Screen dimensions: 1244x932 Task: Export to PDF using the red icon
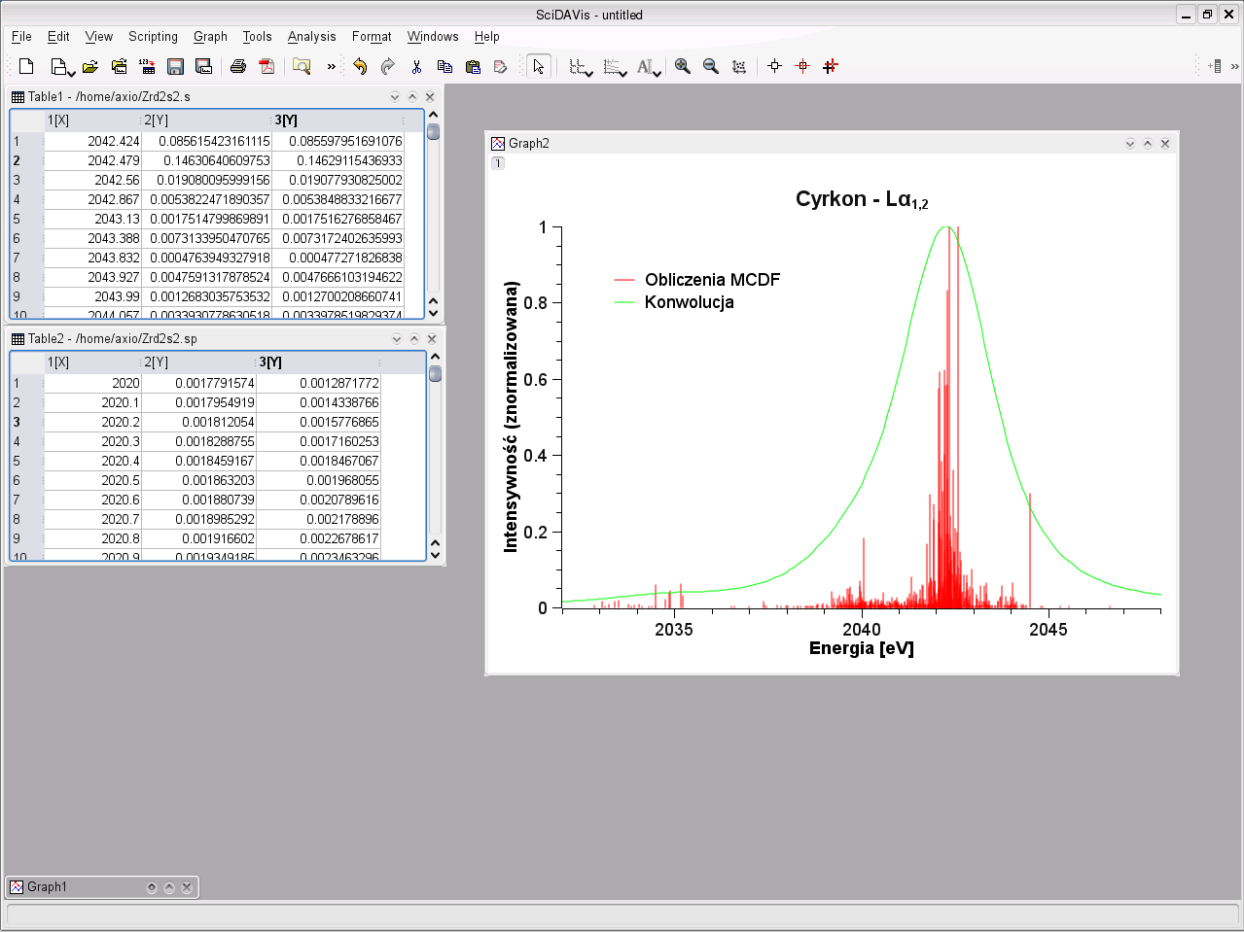[x=267, y=66]
